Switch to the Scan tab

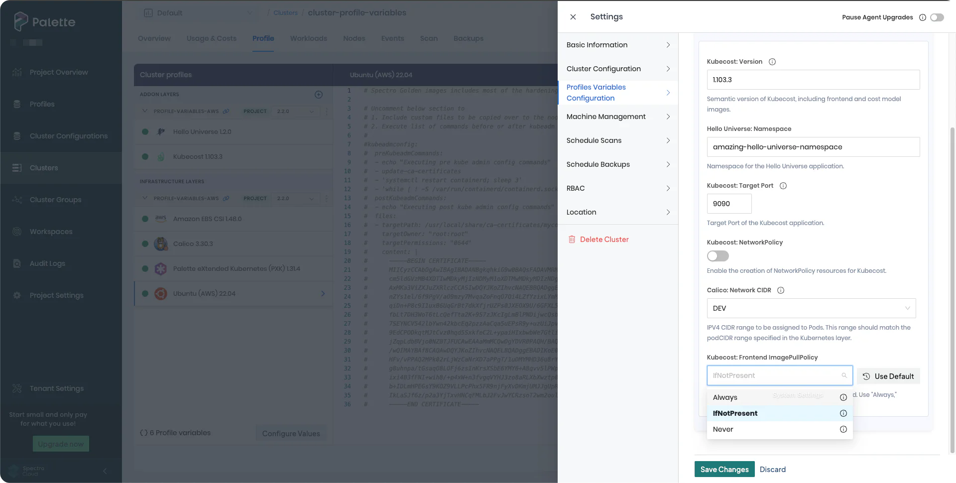click(x=429, y=38)
